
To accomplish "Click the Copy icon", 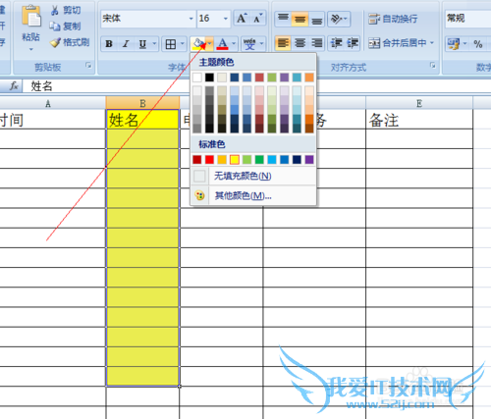I will coord(55,26).
